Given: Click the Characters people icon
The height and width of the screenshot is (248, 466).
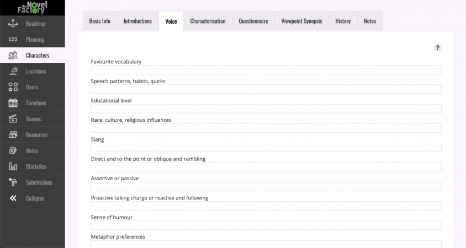Looking at the screenshot, I should coord(13,55).
